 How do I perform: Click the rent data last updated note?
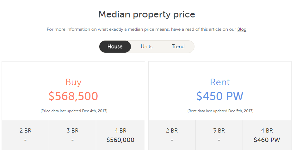(220, 111)
